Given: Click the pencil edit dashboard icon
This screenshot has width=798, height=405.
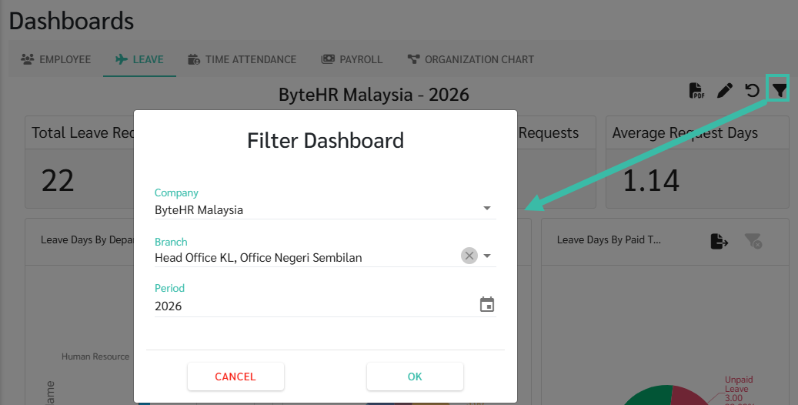Looking at the screenshot, I should click(725, 91).
